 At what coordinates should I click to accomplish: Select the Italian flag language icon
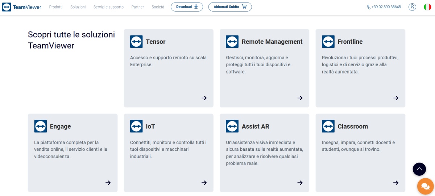click(427, 7)
